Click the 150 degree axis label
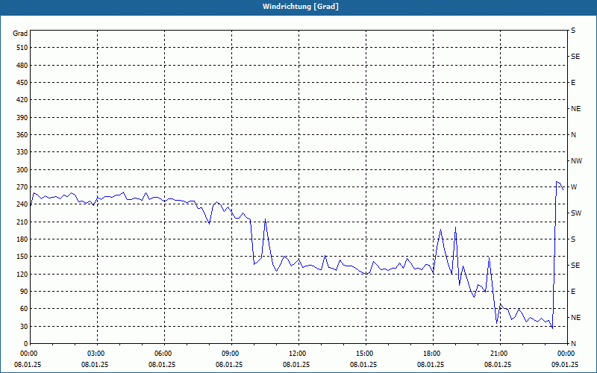597x373 pixels. click(x=22, y=257)
